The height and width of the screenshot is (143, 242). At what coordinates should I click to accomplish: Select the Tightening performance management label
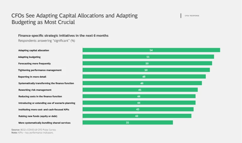click(40, 70)
